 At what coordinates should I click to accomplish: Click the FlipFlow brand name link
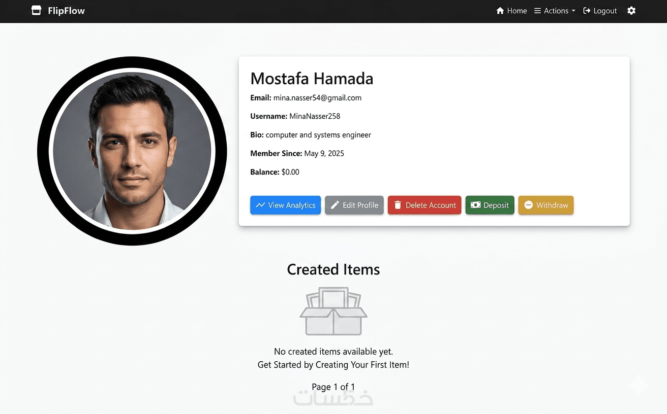click(x=66, y=11)
